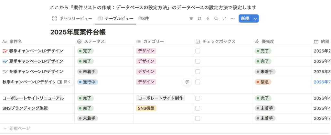Click page icon of 春季キャンペーンLPデザイン
Screen dimensions: 331x135
coord(5,51)
